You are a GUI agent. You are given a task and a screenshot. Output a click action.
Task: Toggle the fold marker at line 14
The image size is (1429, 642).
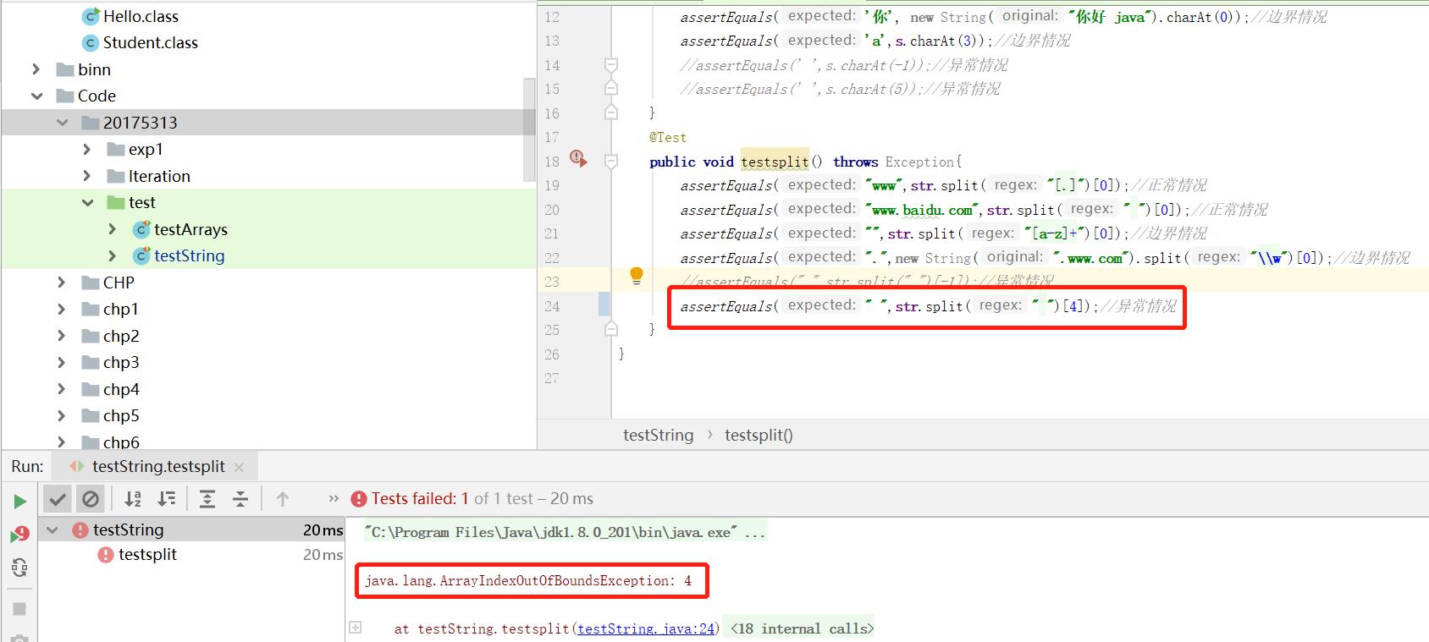pyautogui.click(x=611, y=65)
